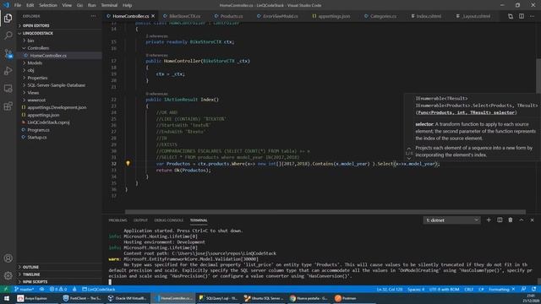The width and height of the screenshot is (541, 304).
Task: Click the editor horizontal scrollbar
Action: point(325,212)
